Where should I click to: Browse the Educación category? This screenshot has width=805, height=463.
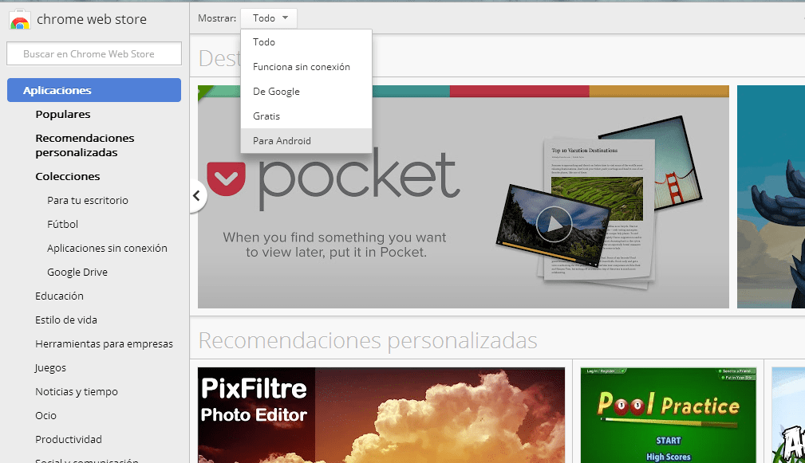coord(59,296)
